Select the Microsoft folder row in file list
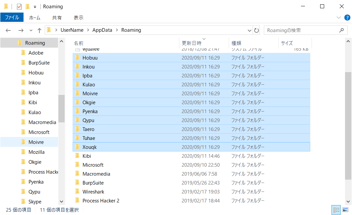This screenshot has width=352, height=215. 192,165
